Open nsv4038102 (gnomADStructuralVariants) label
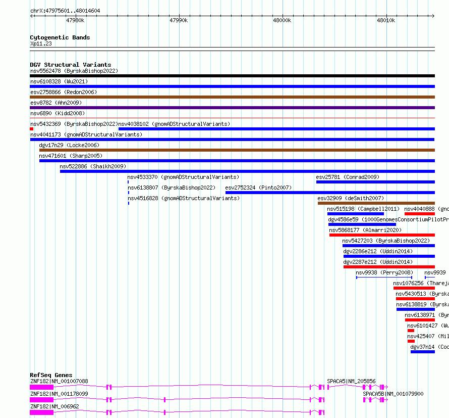 [x=174, y=124]
